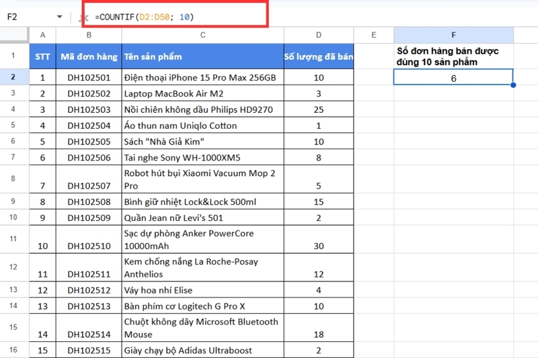Click cell 'Giày chạy bộ Adidas Ultraboost'
The width and height of the screenshot is (538, 358).
point(203,350)
